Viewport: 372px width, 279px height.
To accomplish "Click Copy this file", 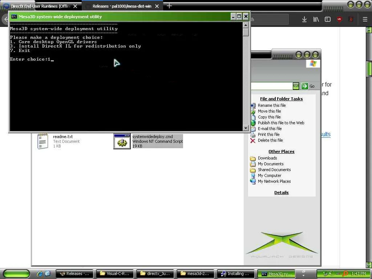I will (x=269, y=117).
